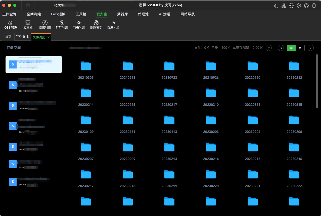Image resolution: width=321 pixels, height=216 pixels.
Task: Open folder 20230222
Action: (x=294, y=178)
